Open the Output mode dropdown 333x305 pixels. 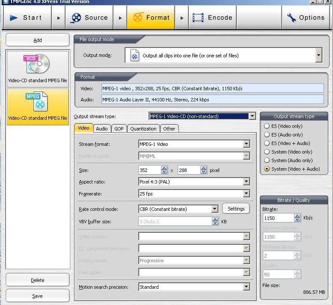318,55
